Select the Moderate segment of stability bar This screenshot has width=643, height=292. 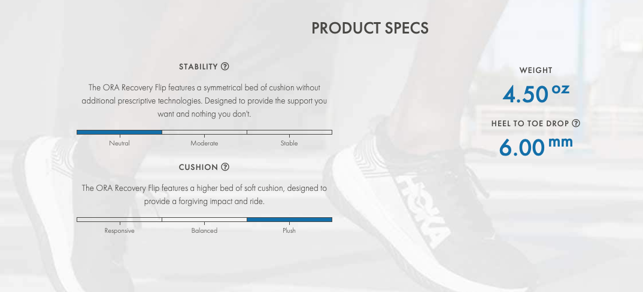click(x=205, y=132)
